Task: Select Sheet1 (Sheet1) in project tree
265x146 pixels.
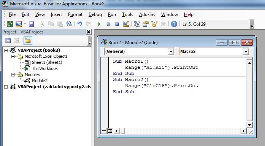Action: [x=47, y=62]
